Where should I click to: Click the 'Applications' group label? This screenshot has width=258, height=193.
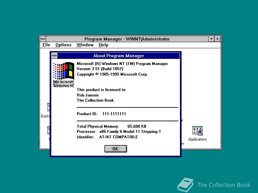click(197, 139)
